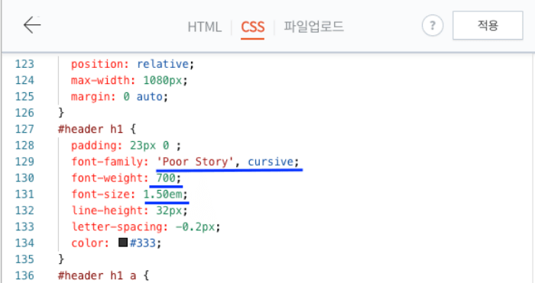Click line number 129 in the gutter
The height and width of the screenshot is (283, 535).
click(24, 162)
